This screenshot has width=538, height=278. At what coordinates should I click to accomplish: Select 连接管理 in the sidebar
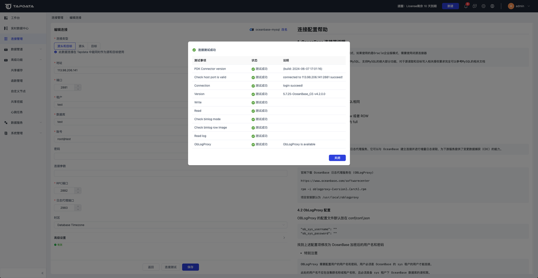coord(23,39)
